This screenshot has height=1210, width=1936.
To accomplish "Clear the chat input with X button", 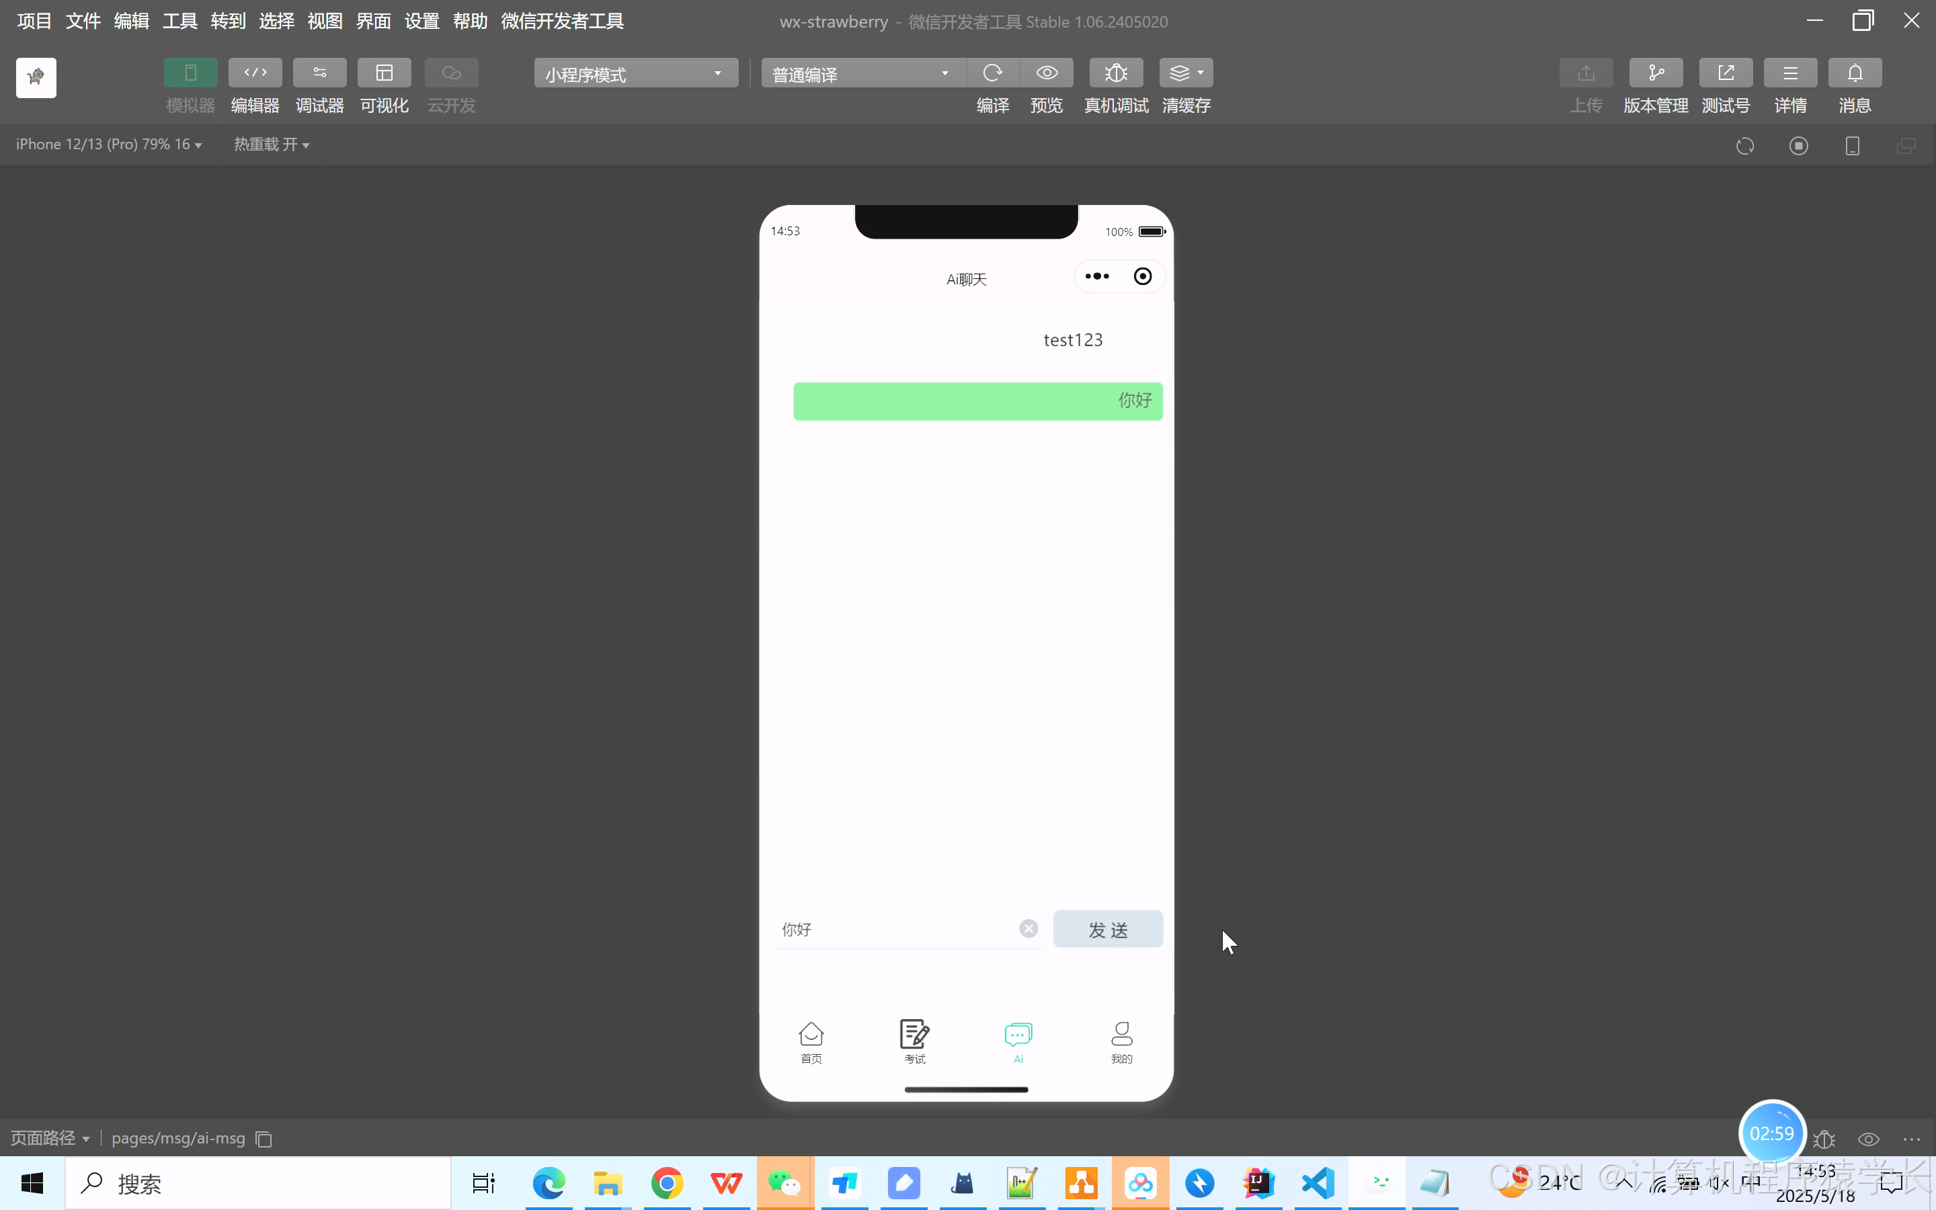I will (1028, 928).
